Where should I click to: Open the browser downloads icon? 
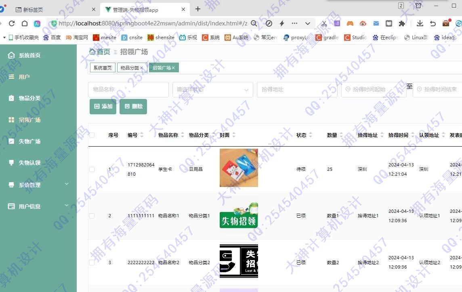(420, 24)
